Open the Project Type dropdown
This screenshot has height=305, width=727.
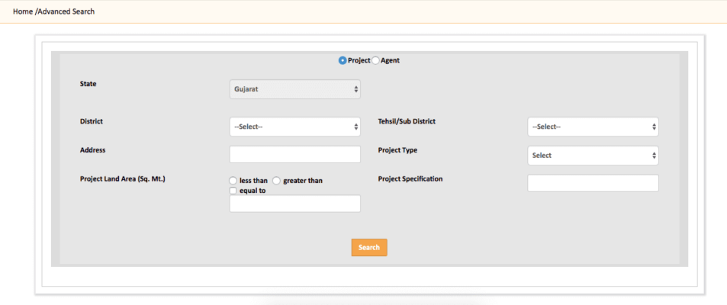coord(593,156)
